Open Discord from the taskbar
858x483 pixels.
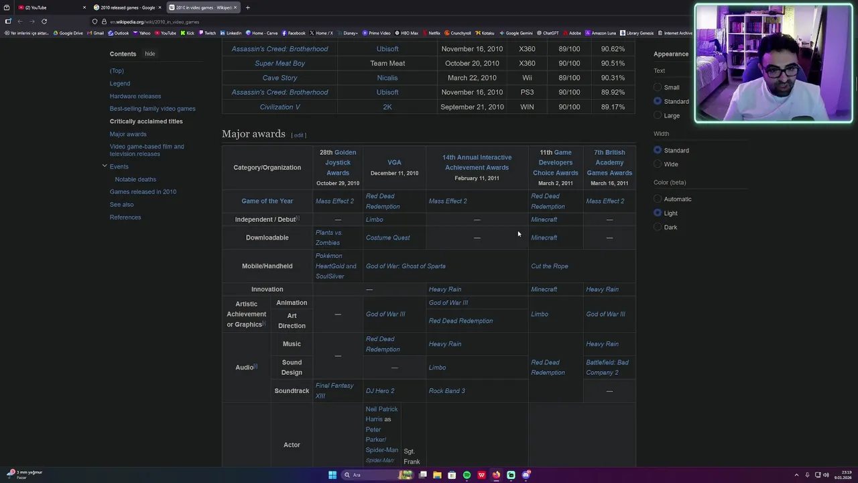point(526,475)
